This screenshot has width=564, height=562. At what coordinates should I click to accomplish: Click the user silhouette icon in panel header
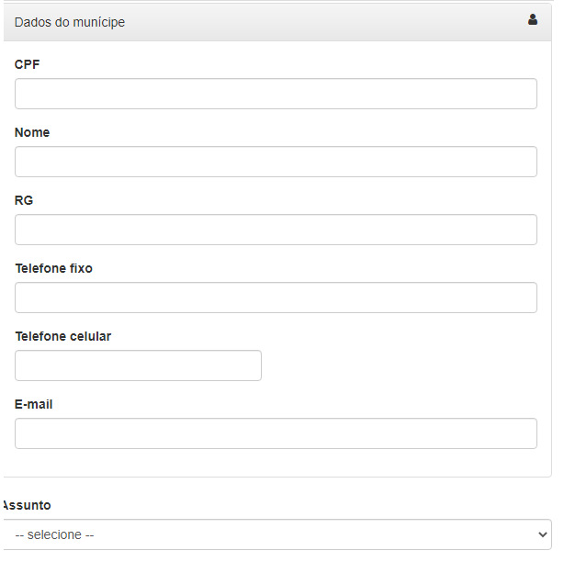tap(533, 19)
